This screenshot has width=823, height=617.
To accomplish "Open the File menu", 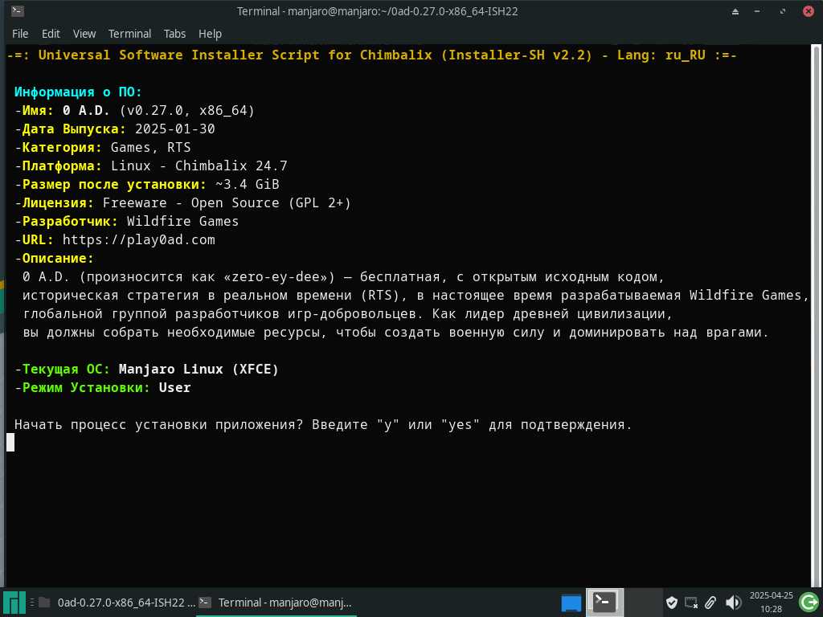I will (20, 34).
